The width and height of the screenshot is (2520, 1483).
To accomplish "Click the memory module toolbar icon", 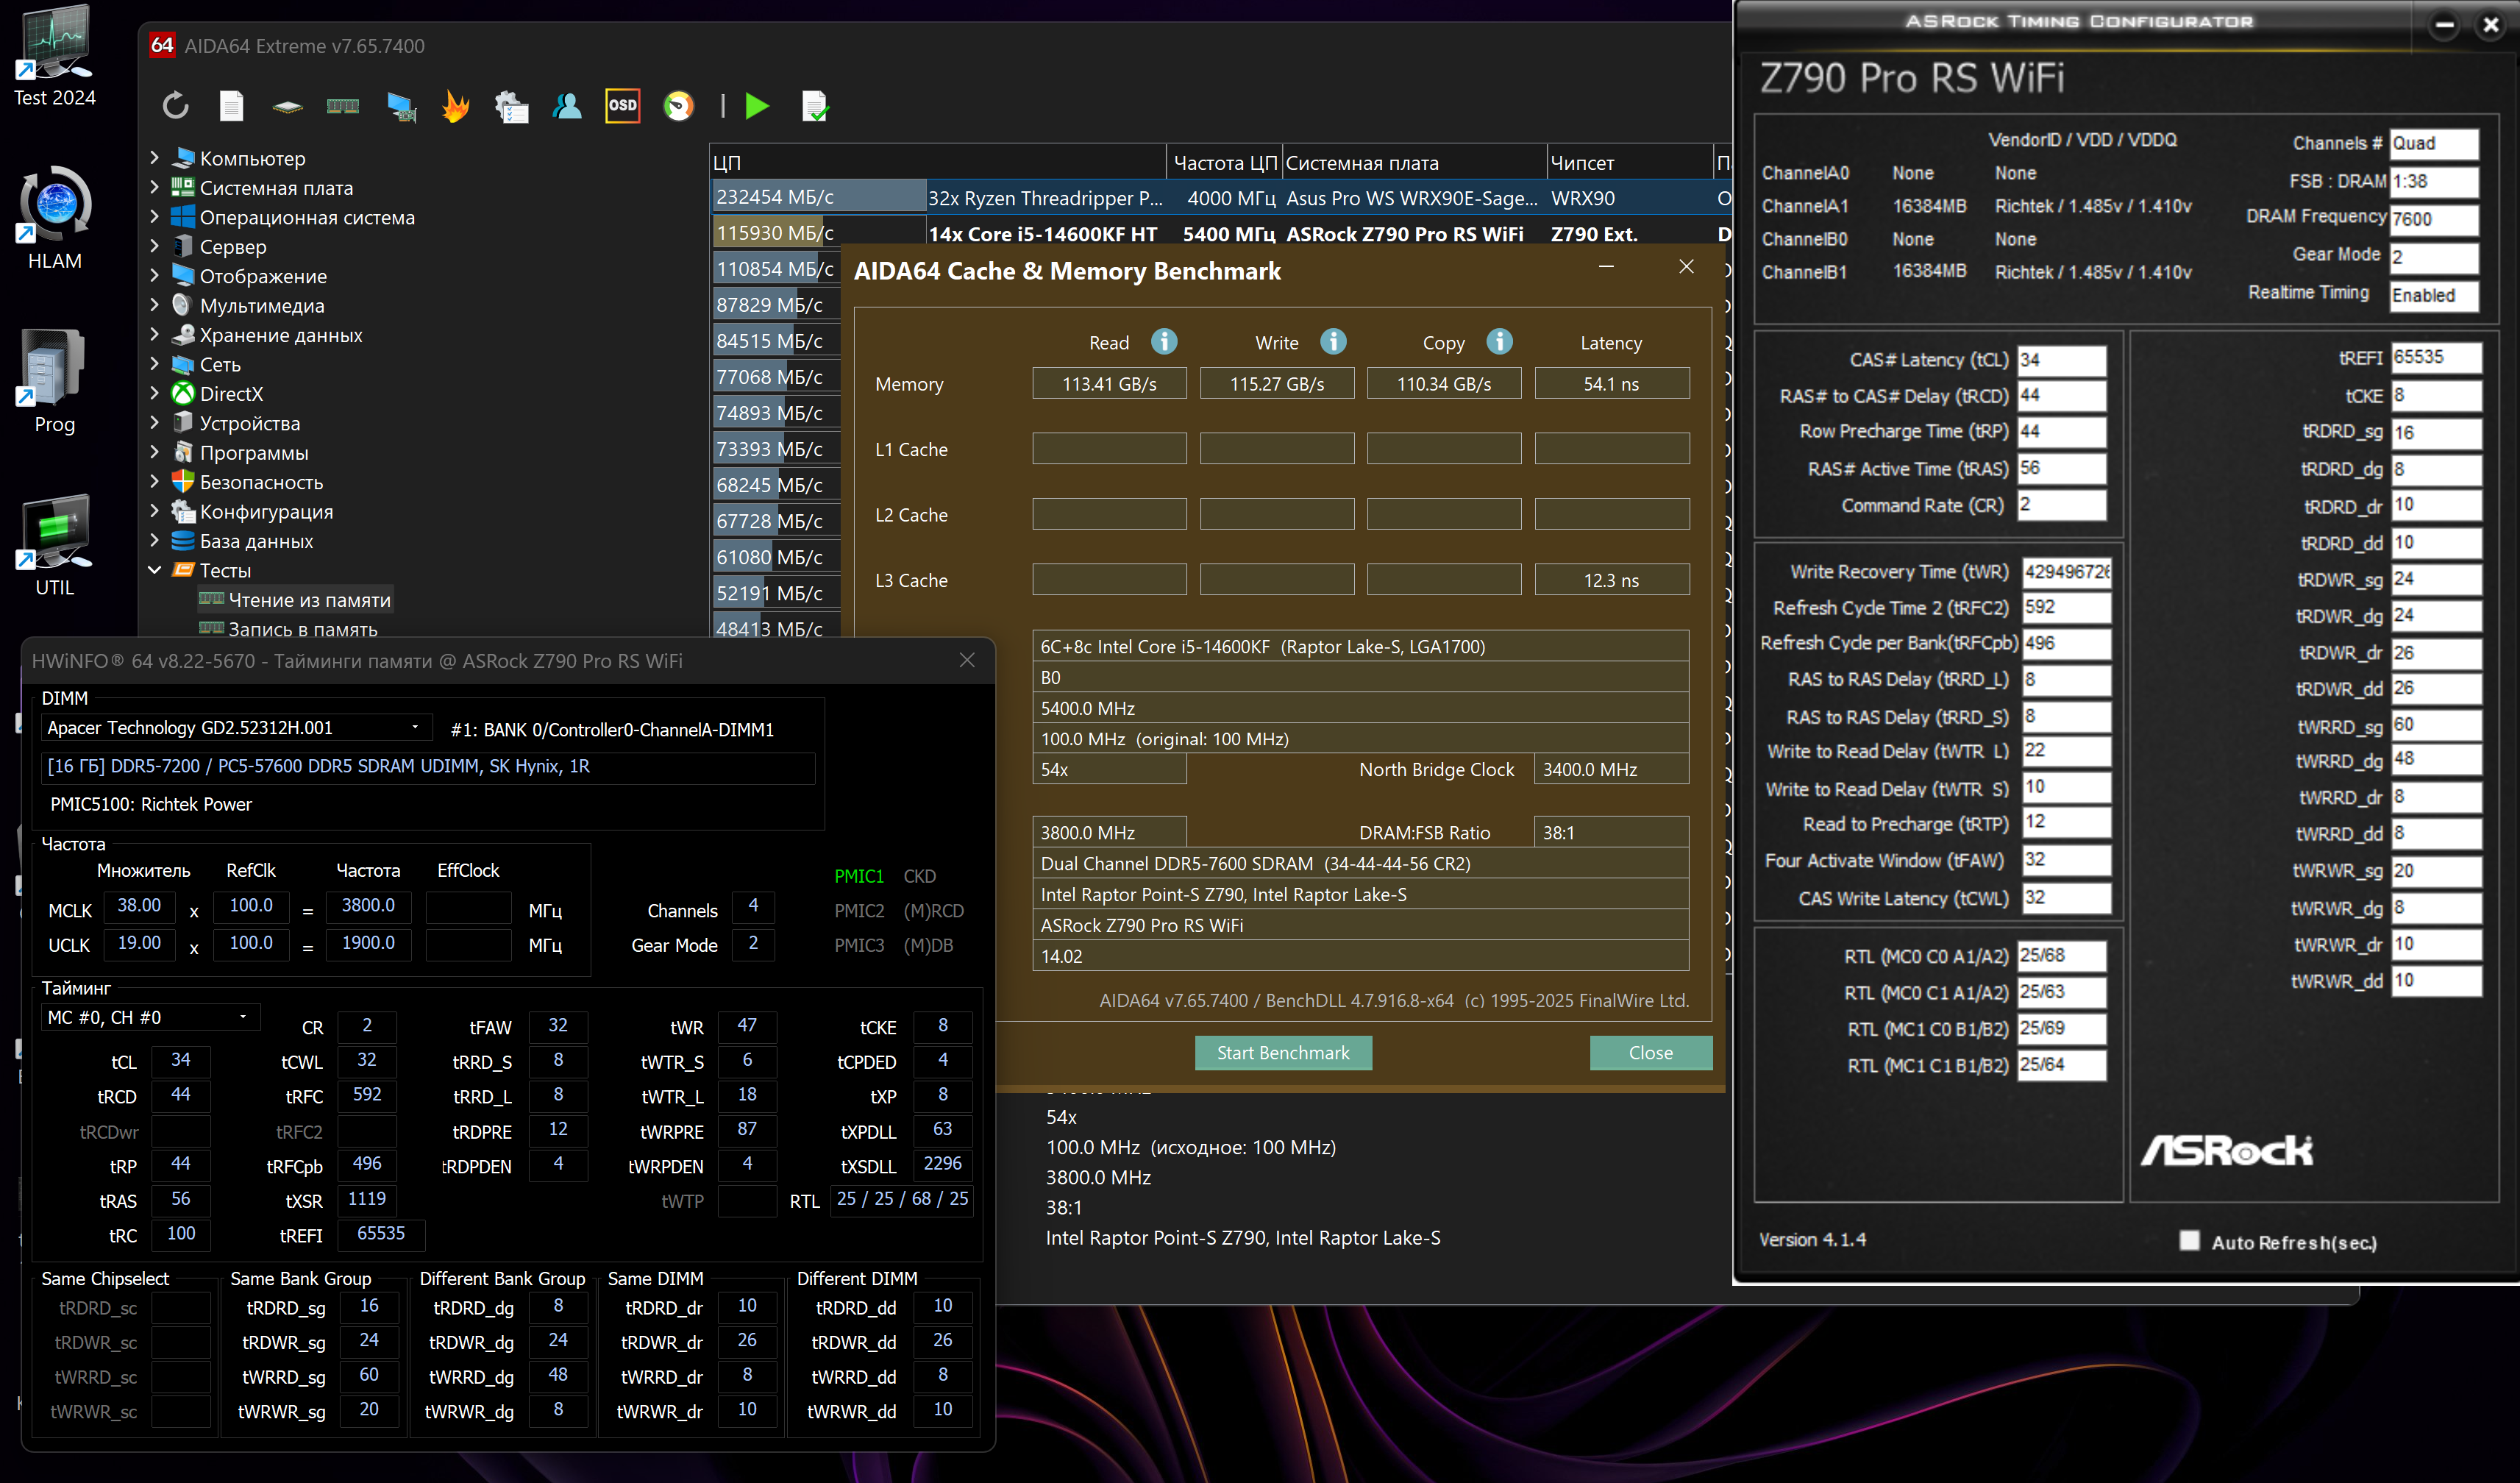I will point(342,105).
